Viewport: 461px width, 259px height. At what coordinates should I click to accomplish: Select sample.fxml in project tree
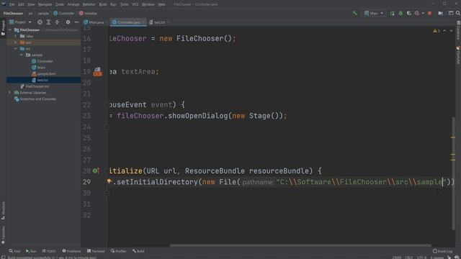coord(43,73)
